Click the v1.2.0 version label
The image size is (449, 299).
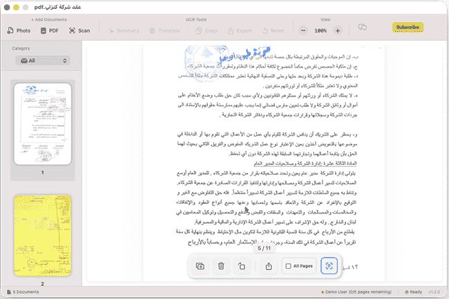click(x=434, y=292)
